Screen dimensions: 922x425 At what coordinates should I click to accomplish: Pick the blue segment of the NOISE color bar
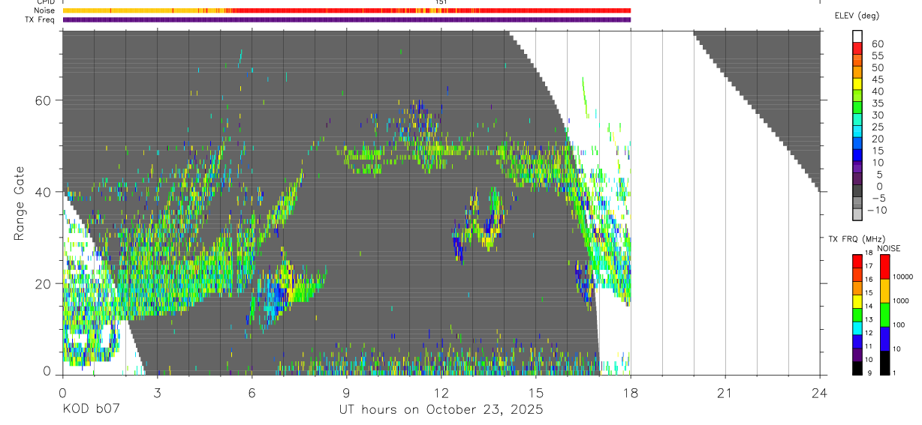click(885, 339)
